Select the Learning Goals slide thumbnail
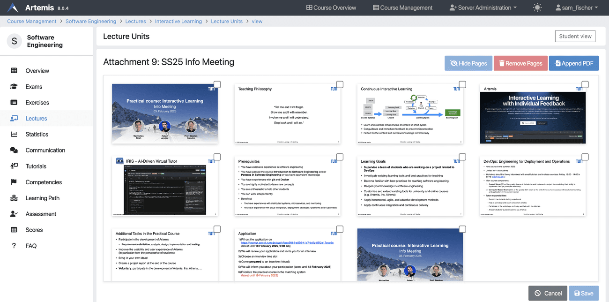The image size is (609, 302). click(x=410, y=187)
